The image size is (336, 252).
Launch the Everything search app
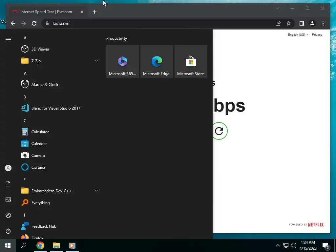(60, 202)
